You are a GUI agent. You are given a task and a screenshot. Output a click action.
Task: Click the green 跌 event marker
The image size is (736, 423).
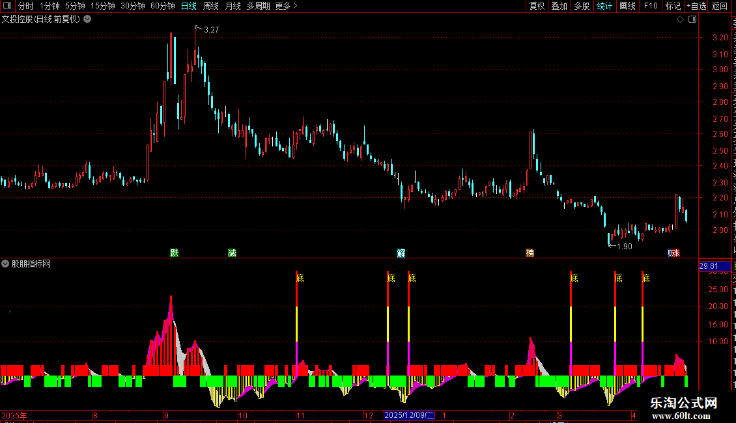tap(175, 252)
